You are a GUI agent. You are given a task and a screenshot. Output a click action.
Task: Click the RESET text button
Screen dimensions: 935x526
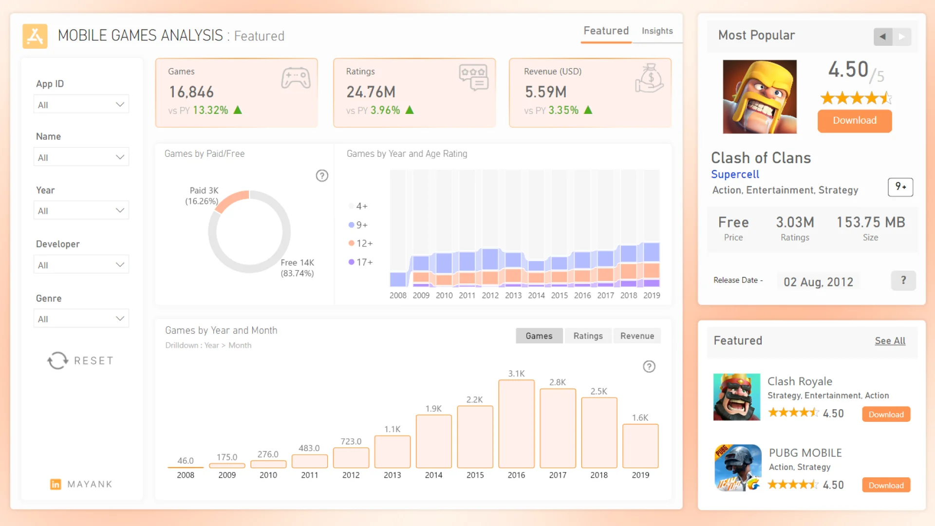tap(94, 361)
